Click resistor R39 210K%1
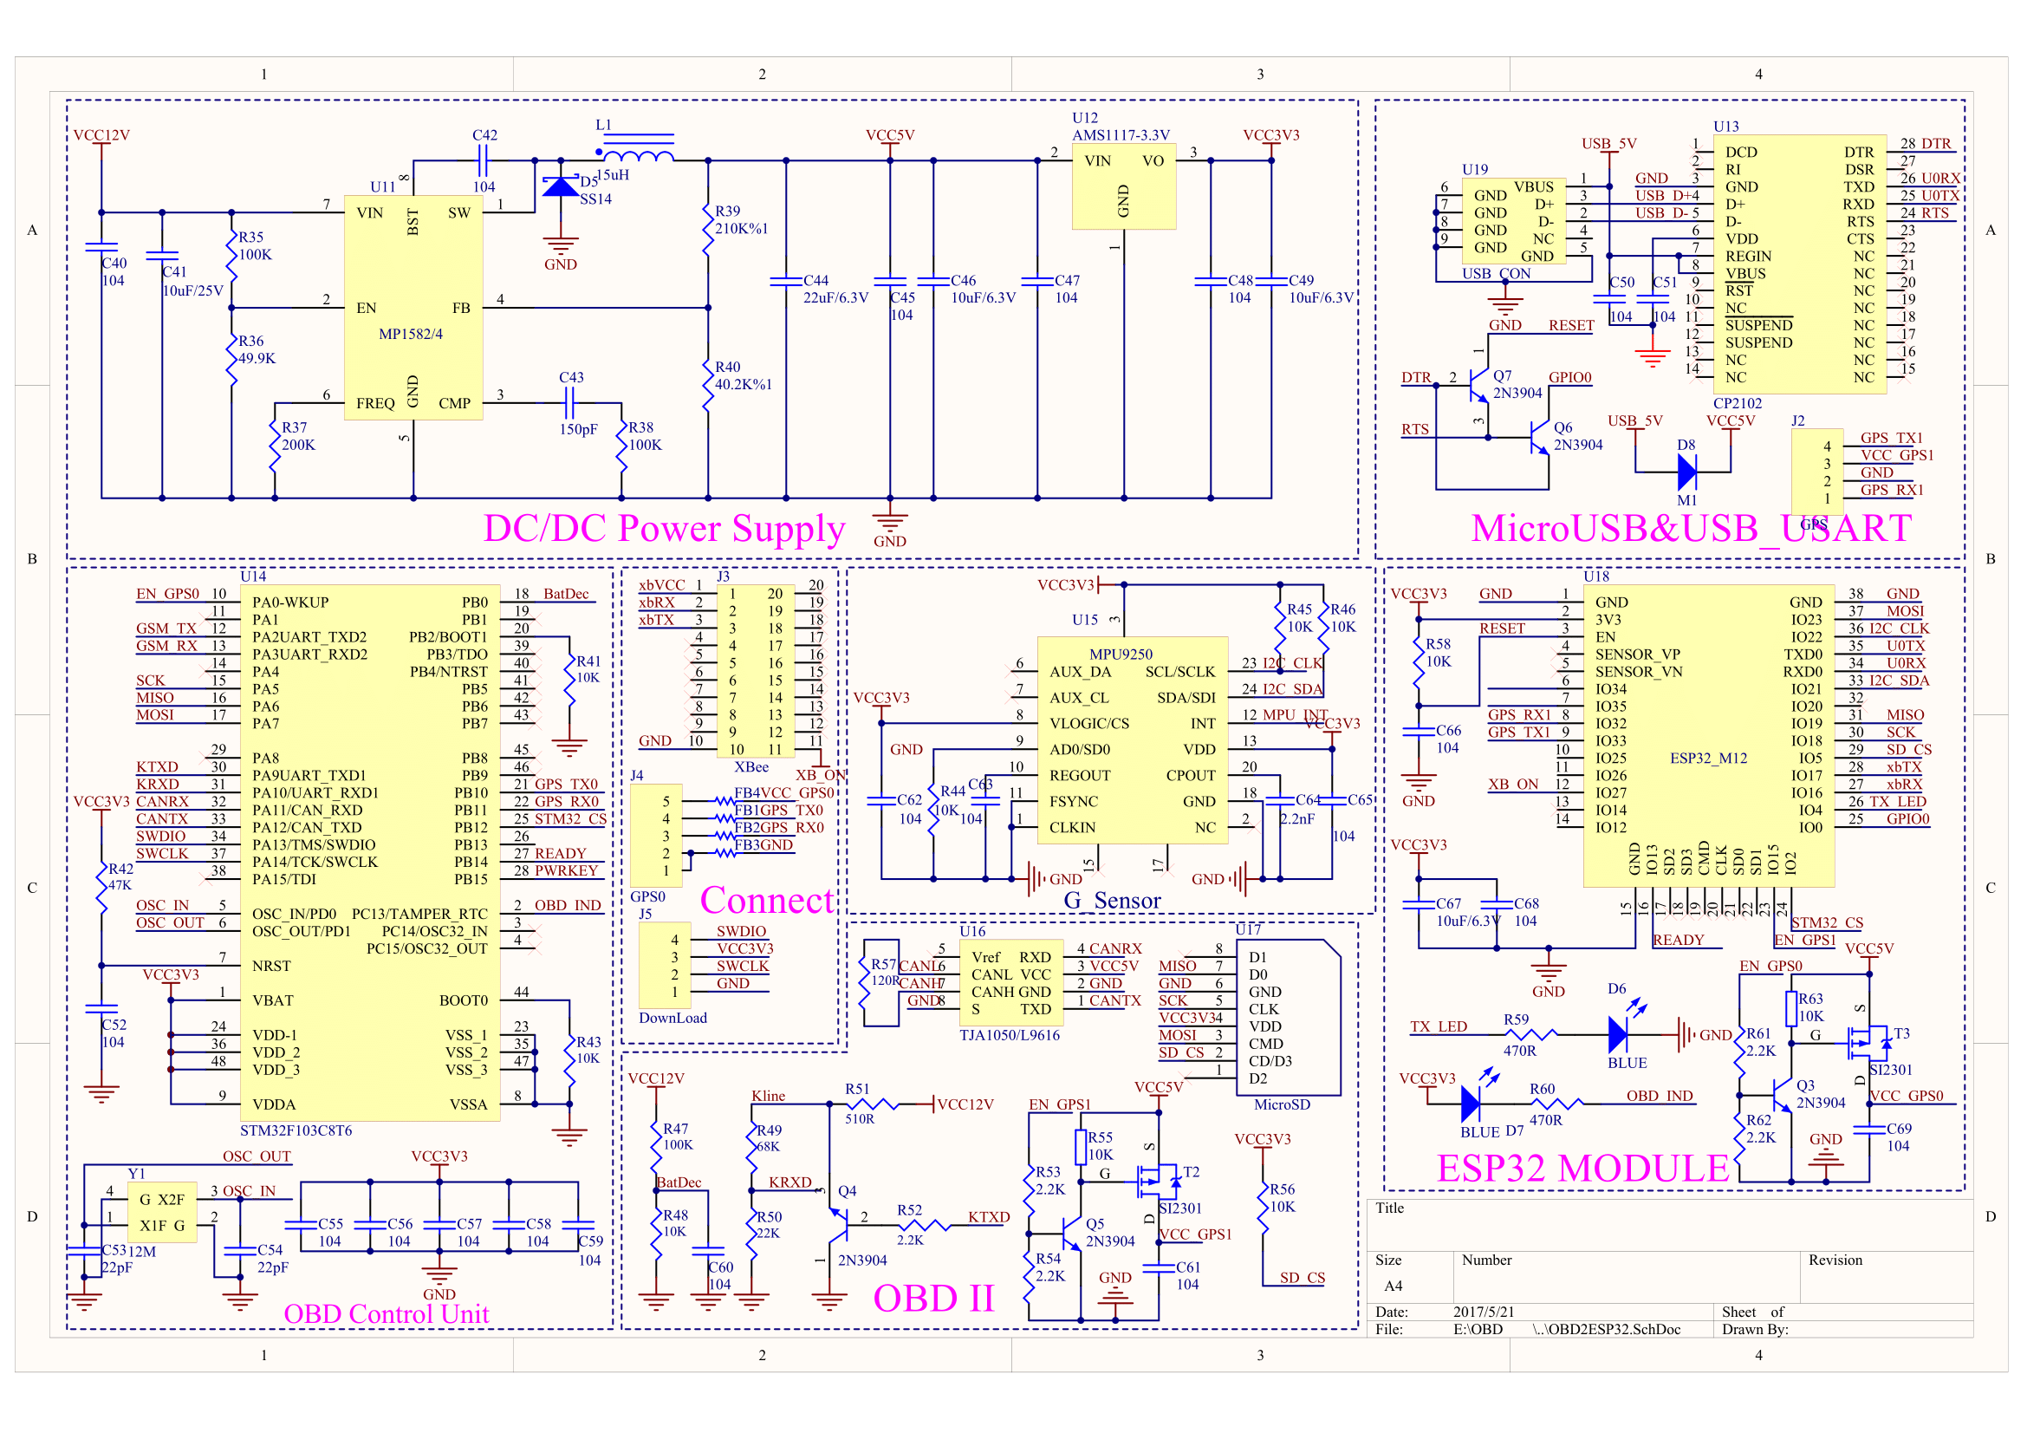This screenshot has height=1433, width=2027. point(707,228)
